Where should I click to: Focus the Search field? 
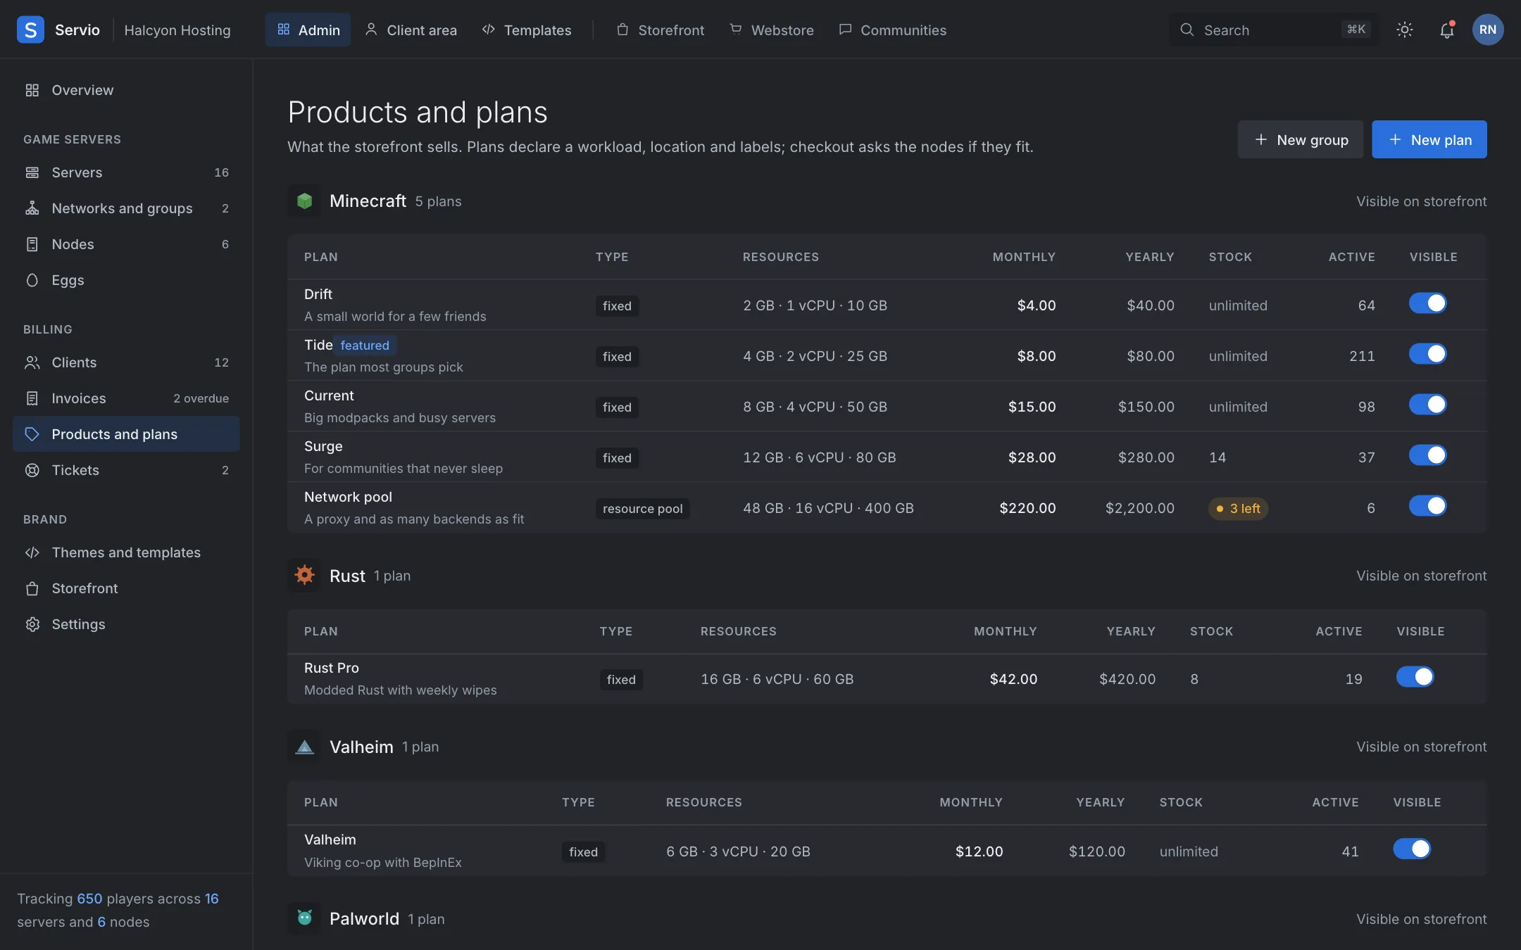tap(1274, 30)
